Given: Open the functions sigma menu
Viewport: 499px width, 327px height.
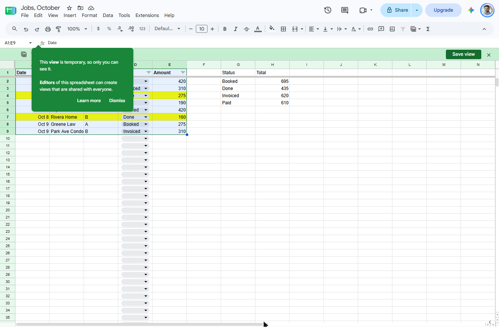Looking at the screenshot, I should click(x=428, y=29).
